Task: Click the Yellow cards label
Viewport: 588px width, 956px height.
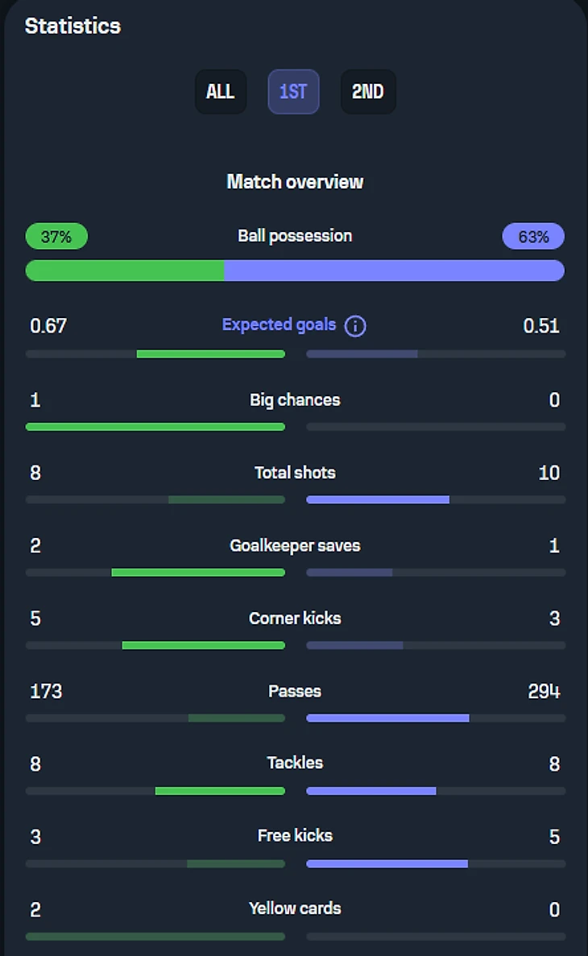Action: 295,908
